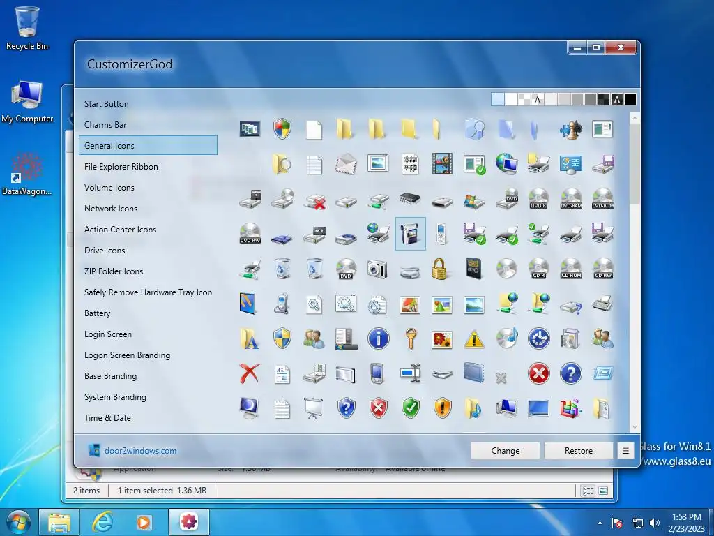This screenshot has width=714, height=536.
Task: Select the chess piece games icon
Action: (x=570, y=129)
